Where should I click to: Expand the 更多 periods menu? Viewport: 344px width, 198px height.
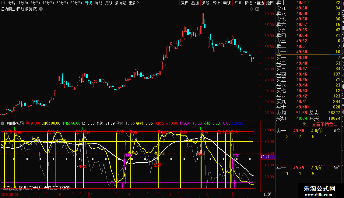tap(134, 3)
